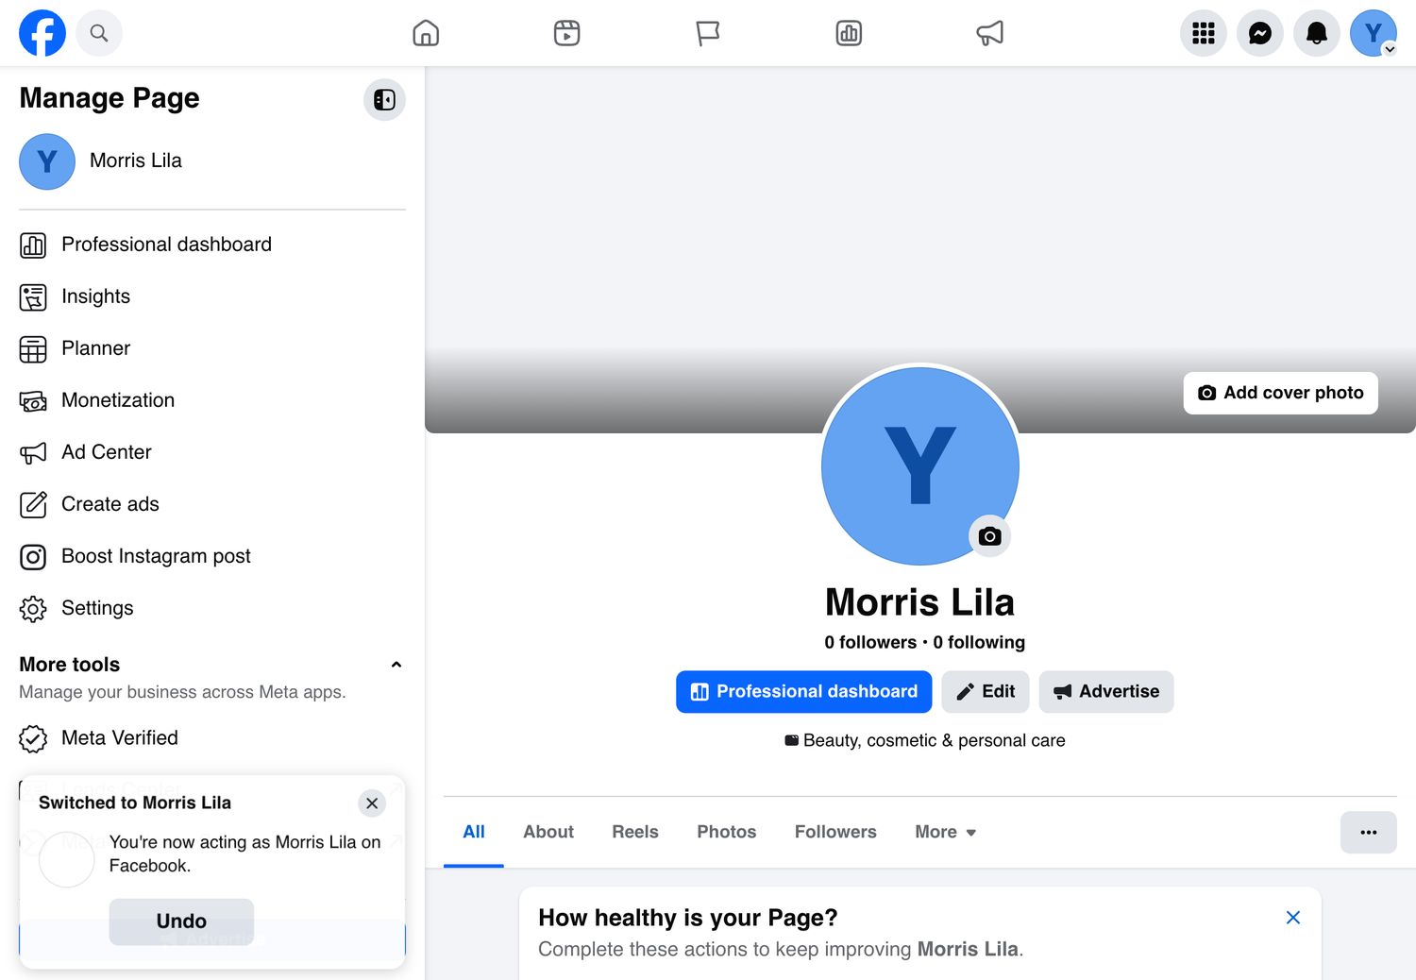Viewport: 1416px width, 980px height.
Task: Open Ad Center megaphone in top bar
Action: point(989,33)
